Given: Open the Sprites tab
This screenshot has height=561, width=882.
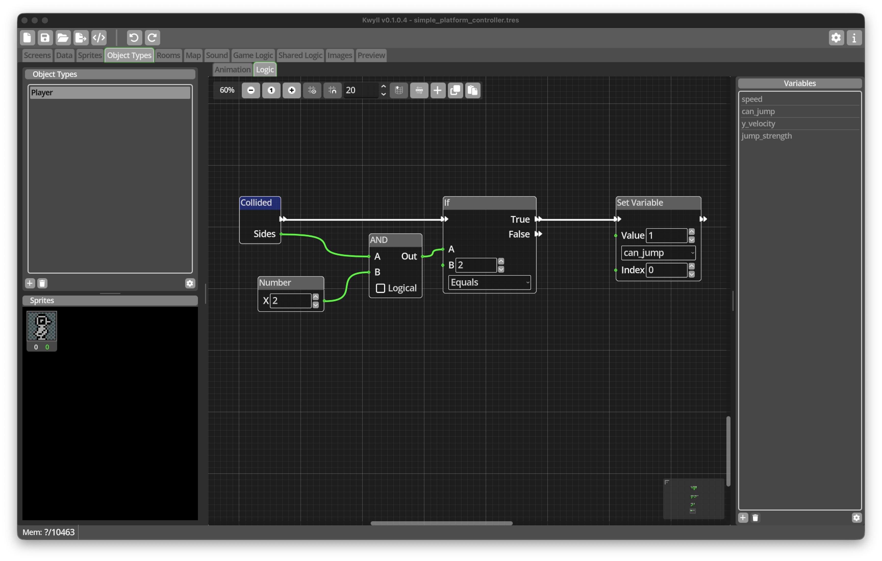Looking at the screenshot, I should coord(90,55).
